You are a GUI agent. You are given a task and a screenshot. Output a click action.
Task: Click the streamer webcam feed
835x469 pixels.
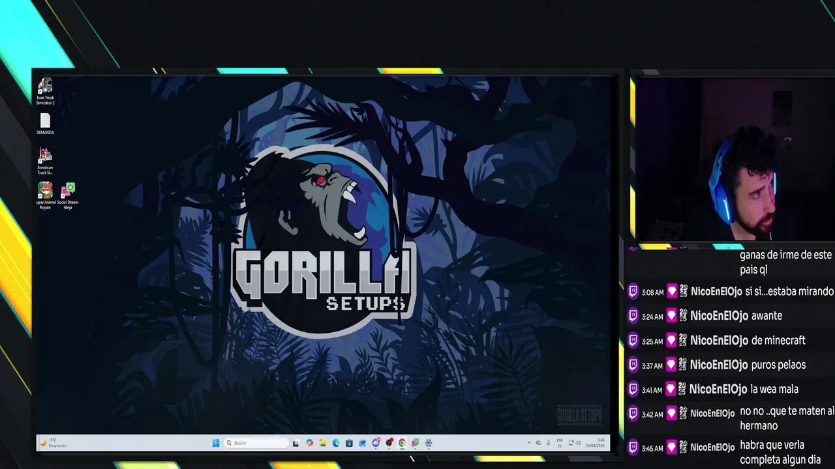735,160
